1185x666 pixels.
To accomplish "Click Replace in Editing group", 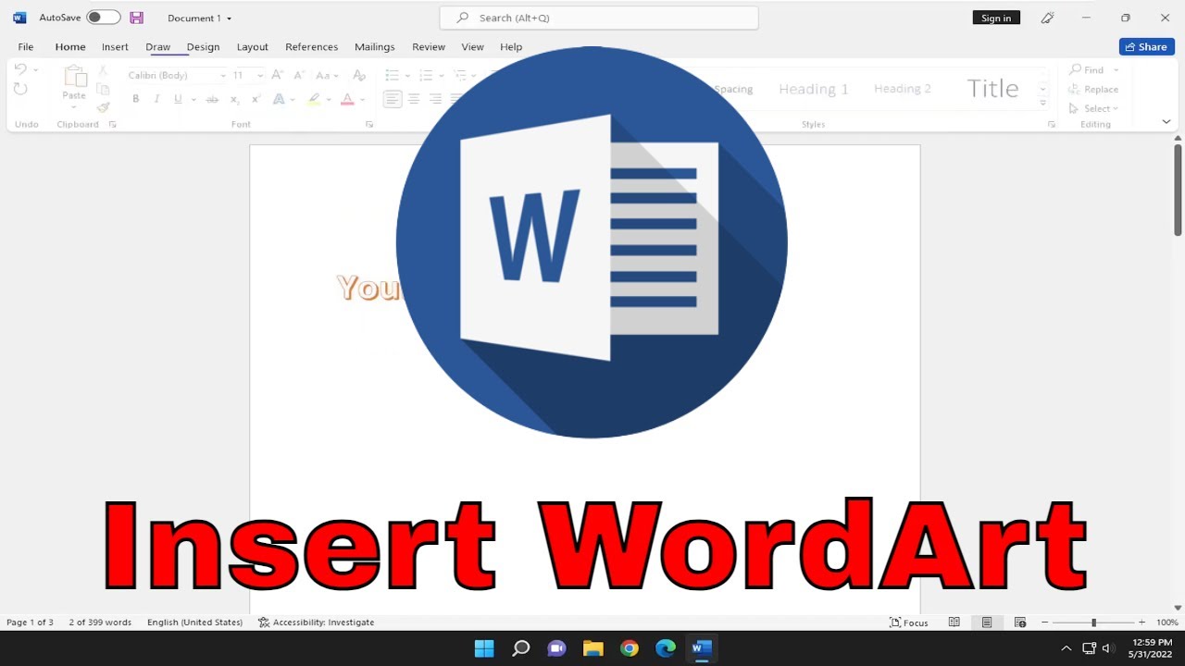I will click(1093, 90).
